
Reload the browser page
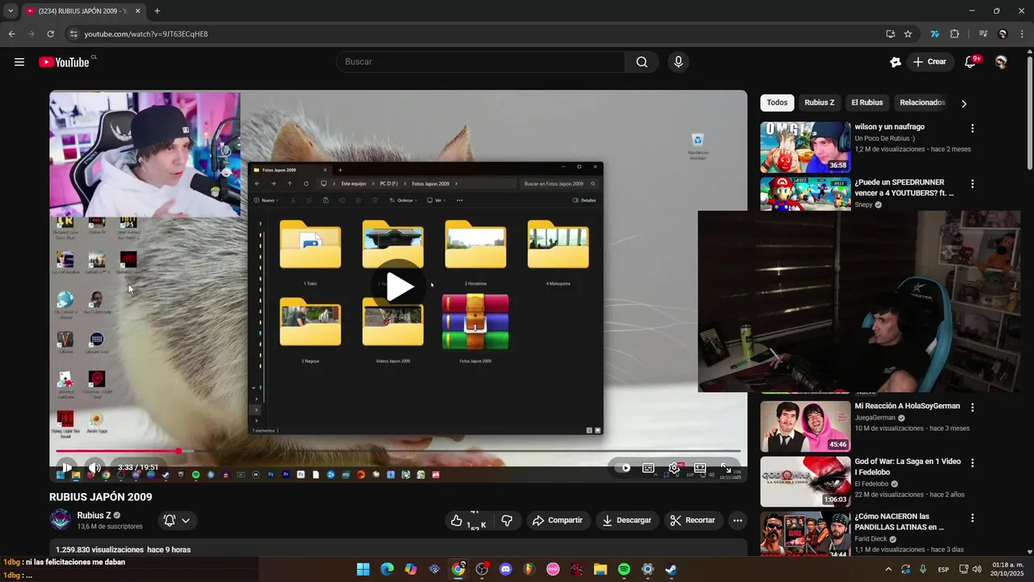(x=50, y=34)
